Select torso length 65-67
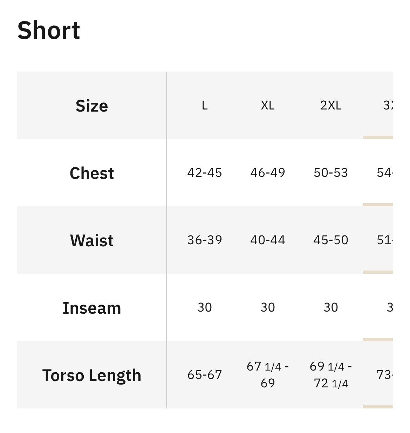Viewport: 410px width, 433px height. (205, 375)
